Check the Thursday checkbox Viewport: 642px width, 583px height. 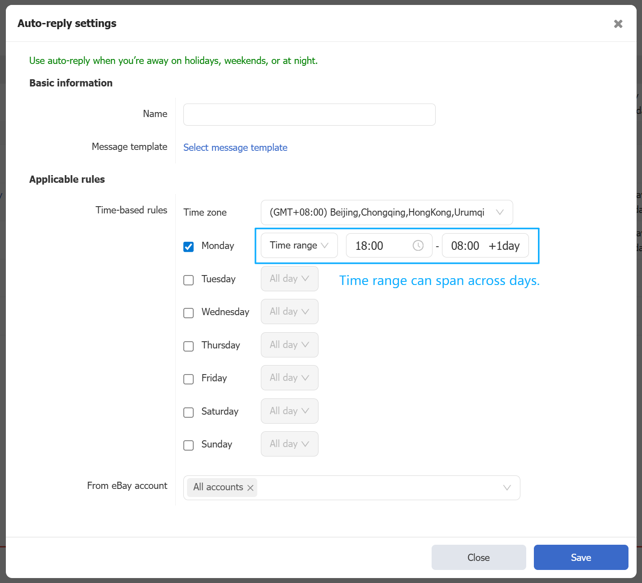[x=189, y=346]
